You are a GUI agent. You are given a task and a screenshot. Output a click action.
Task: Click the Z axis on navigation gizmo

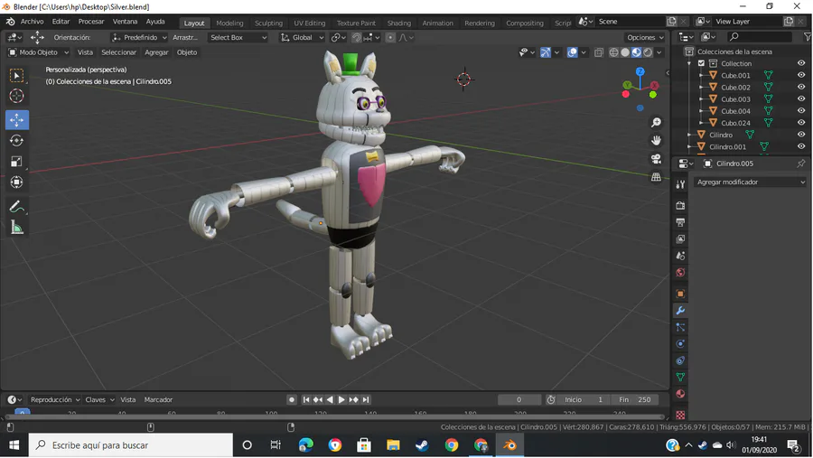coord(640,71)
